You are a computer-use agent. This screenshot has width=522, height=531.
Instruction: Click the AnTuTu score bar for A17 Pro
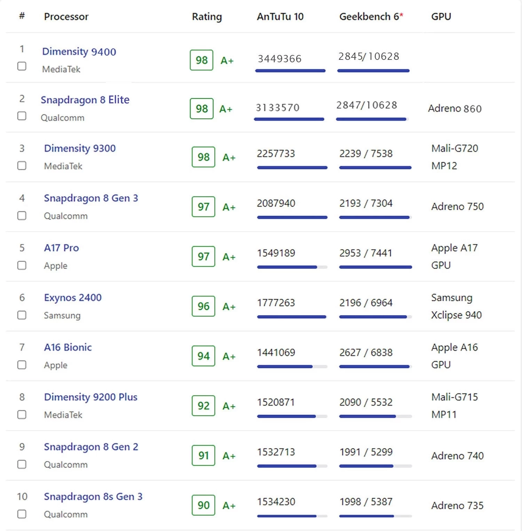pos(292,267)
